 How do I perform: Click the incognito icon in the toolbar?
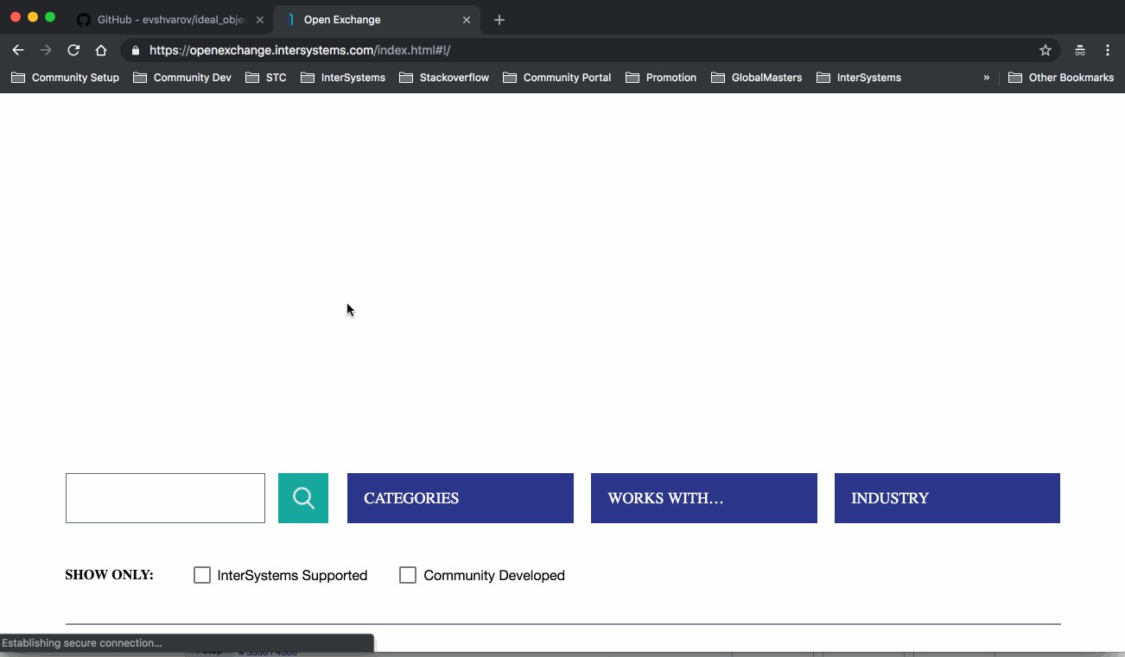coord(1079,50)
